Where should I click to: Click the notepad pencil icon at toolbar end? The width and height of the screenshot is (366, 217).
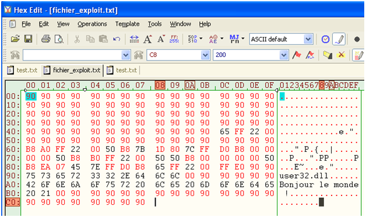click(x=358, y=55)
